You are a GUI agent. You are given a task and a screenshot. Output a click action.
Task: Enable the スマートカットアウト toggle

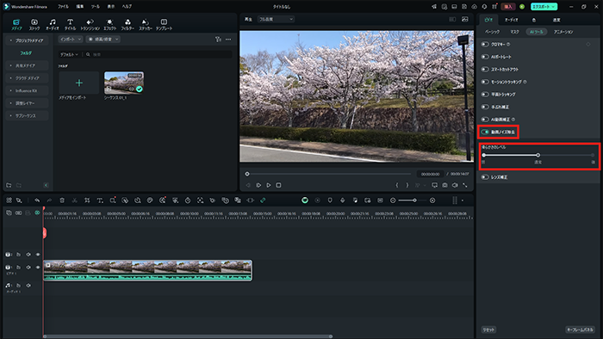point(485,69)
